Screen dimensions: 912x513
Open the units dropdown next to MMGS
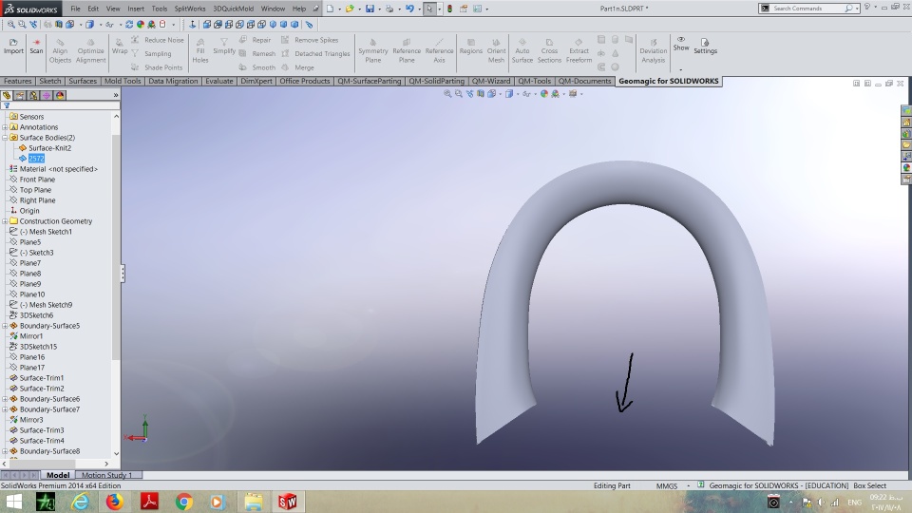click(688, 485)
